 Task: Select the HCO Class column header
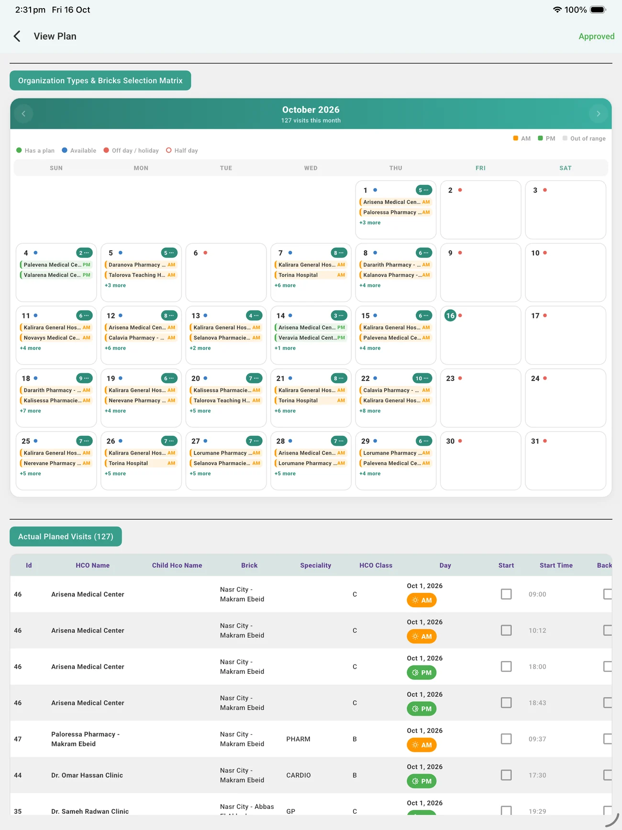tap(376, 565)
